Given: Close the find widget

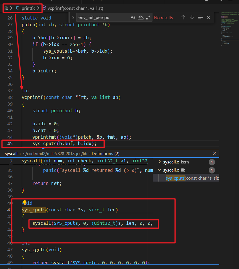Looking at the screenshot, I should pyautogui.click(x=209, y=18).
